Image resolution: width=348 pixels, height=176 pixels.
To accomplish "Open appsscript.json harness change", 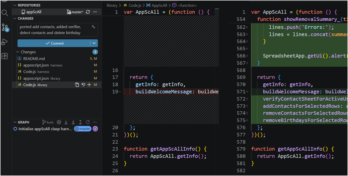I will click(57, 65).
